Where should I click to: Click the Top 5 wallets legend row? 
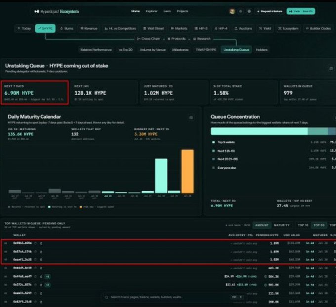click(x=274, y=142)
